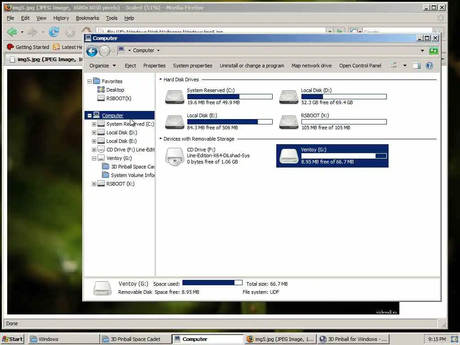Screen dimensions: 460x345
Task: Open Firefox Tools menu
Action: coord(112,18)
